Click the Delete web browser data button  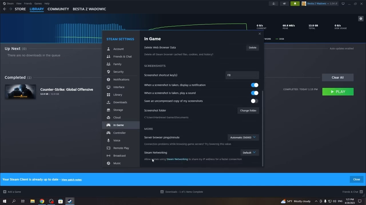(x=252, y=48)
